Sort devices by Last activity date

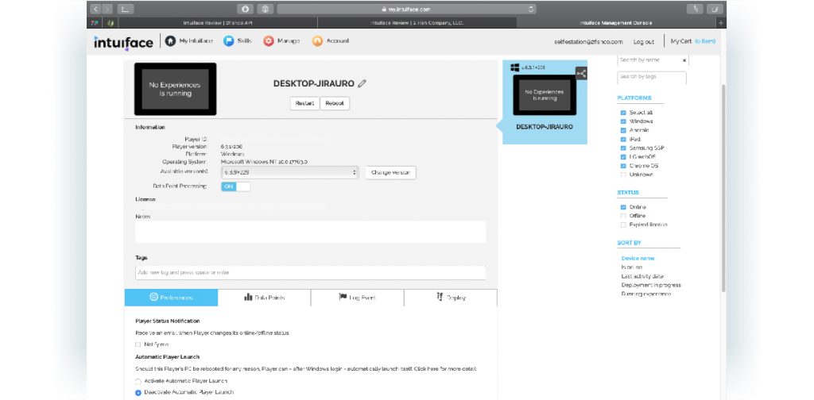click(642, 277)
